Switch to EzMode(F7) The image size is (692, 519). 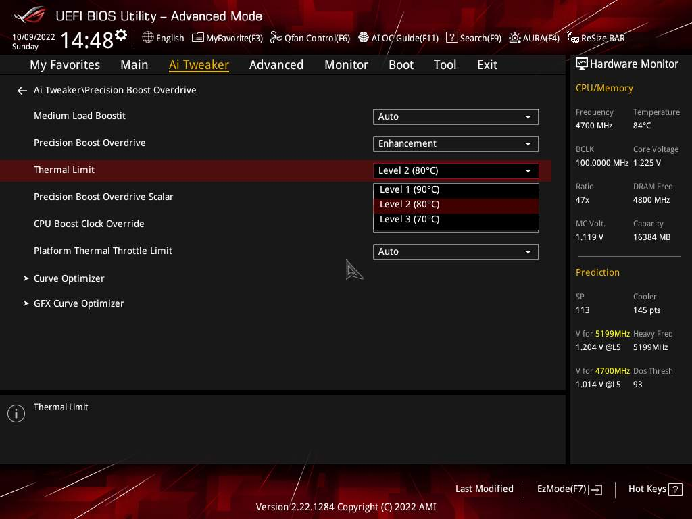569,489
